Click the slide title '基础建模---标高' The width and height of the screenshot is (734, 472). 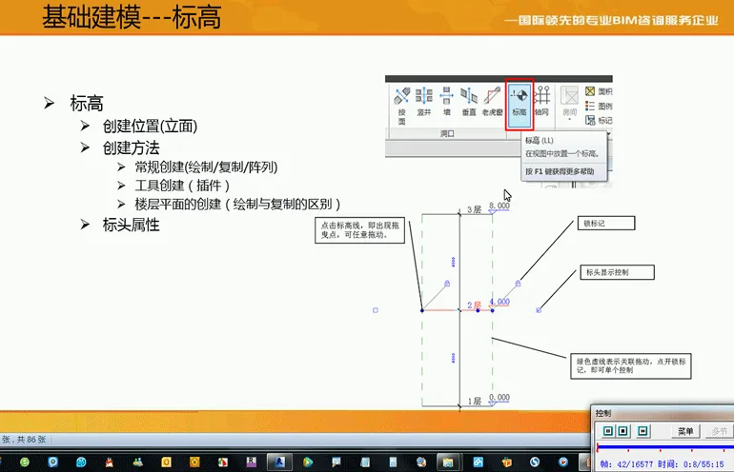tap(132, 17)
